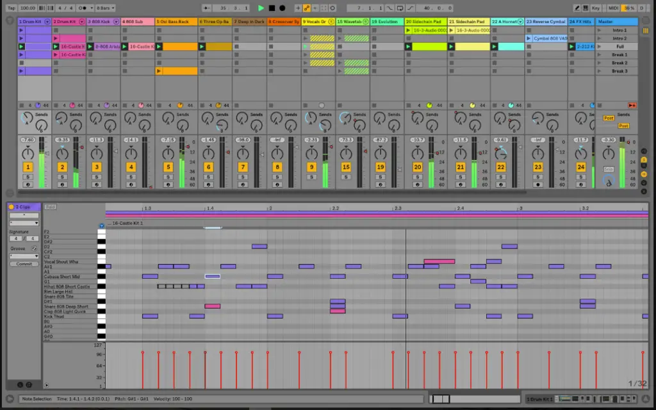The width and height of the screenshot is (656, 410).
Task: Open the clip color dropdown under 2 Clips
Action: 24,222
